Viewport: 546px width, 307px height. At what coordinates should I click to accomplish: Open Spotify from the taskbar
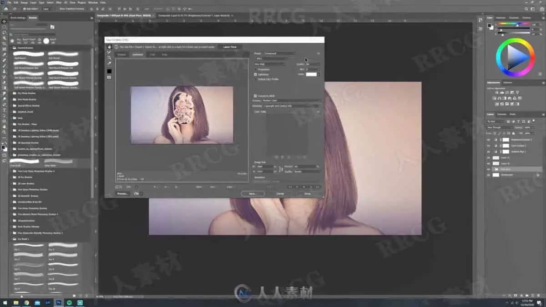click(x=70, y=302)
